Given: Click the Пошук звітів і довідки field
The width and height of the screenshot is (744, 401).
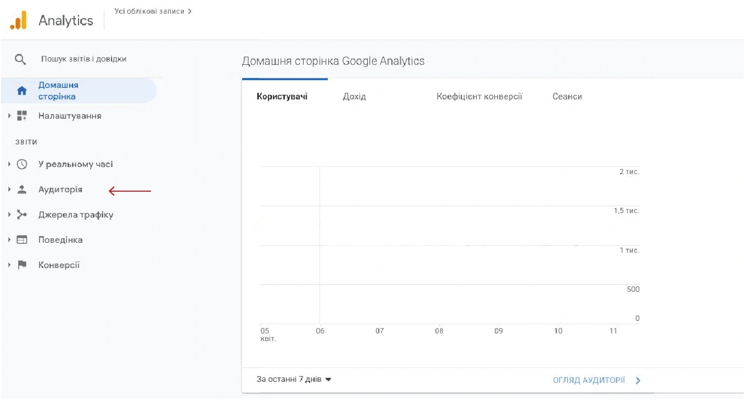Looking at the screenshot, I should pyautogui.click(x=84, y=59).
